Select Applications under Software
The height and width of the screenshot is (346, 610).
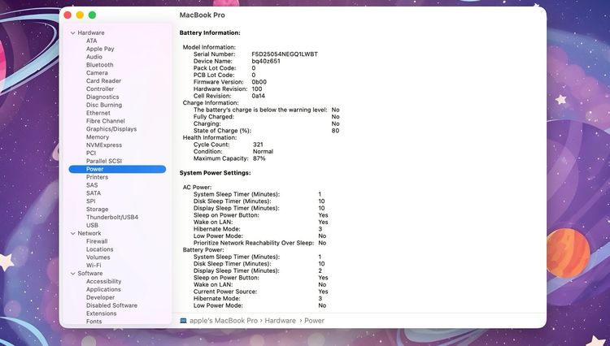click(x=103, y=290)
